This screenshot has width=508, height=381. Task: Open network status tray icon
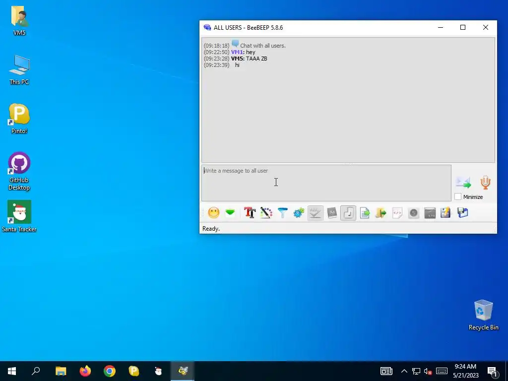coord(416,371)
